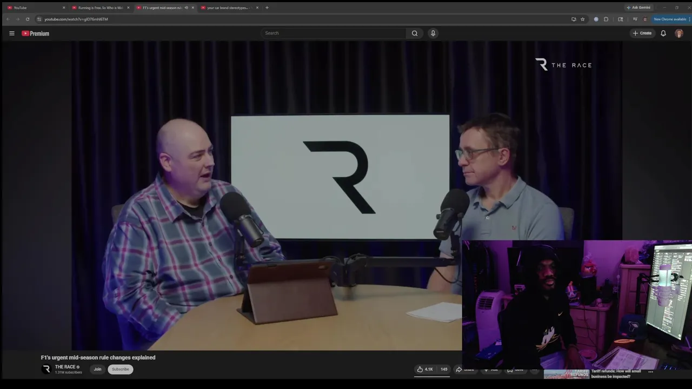Open the Create menu button
The width and height of the screenshot is (692, 389).
pyautogui.click(x=642, y=33)
